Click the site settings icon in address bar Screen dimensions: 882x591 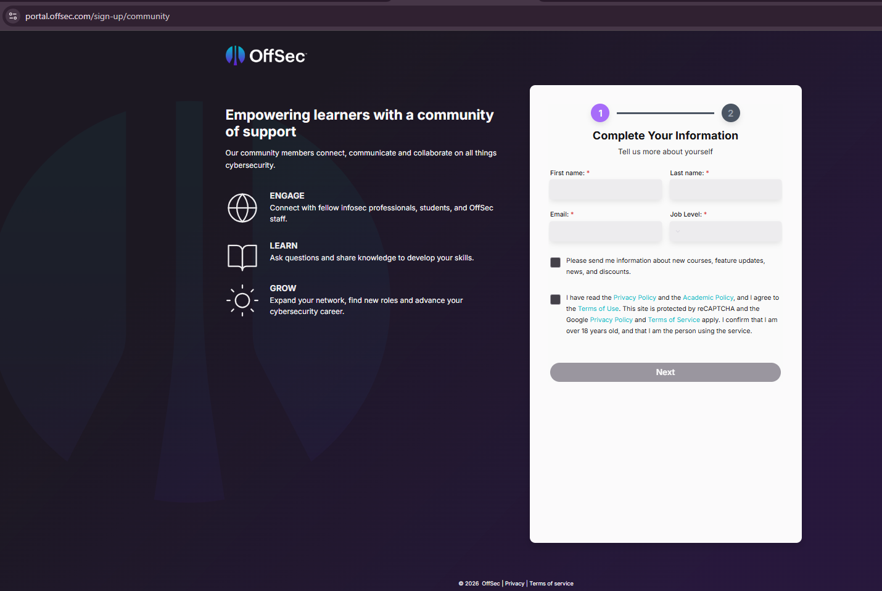[x=12, y=16]
